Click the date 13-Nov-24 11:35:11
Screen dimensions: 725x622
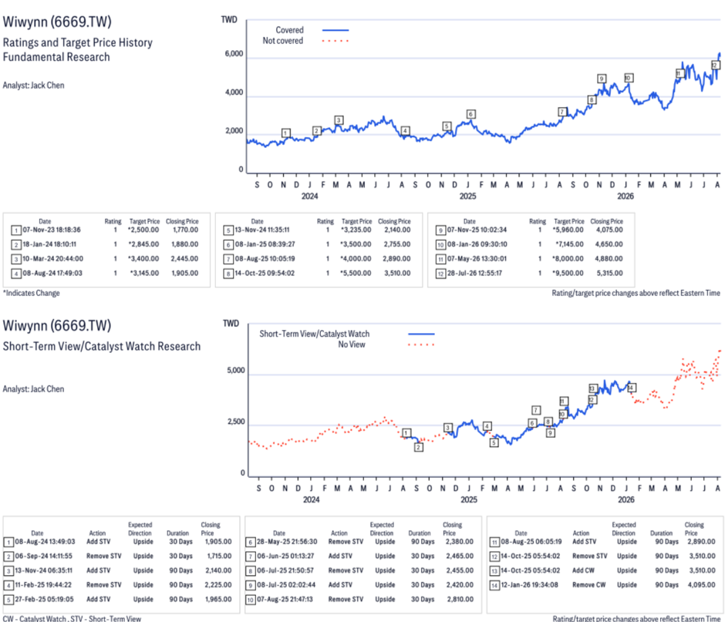coord(262,230)
